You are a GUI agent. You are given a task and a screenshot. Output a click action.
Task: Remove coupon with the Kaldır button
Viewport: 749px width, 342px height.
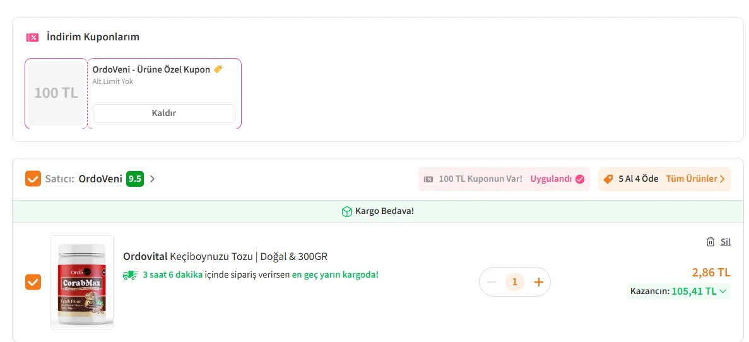[164, 114]
